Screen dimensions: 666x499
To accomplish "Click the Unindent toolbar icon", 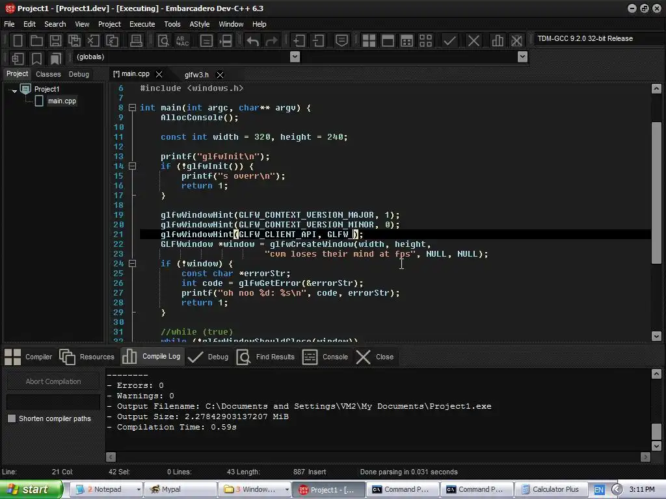I will pos(318,41).
